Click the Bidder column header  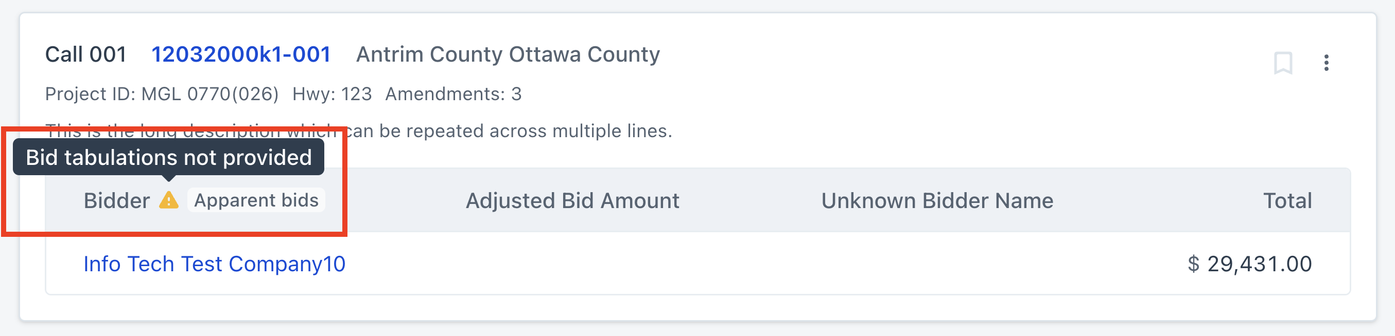pyautogui.click(x=116, y=201)
